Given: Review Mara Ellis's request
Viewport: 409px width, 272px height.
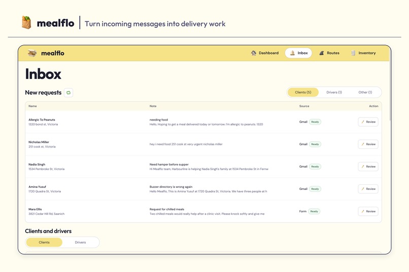Looking at the screenshot, I should coord(368,211).
